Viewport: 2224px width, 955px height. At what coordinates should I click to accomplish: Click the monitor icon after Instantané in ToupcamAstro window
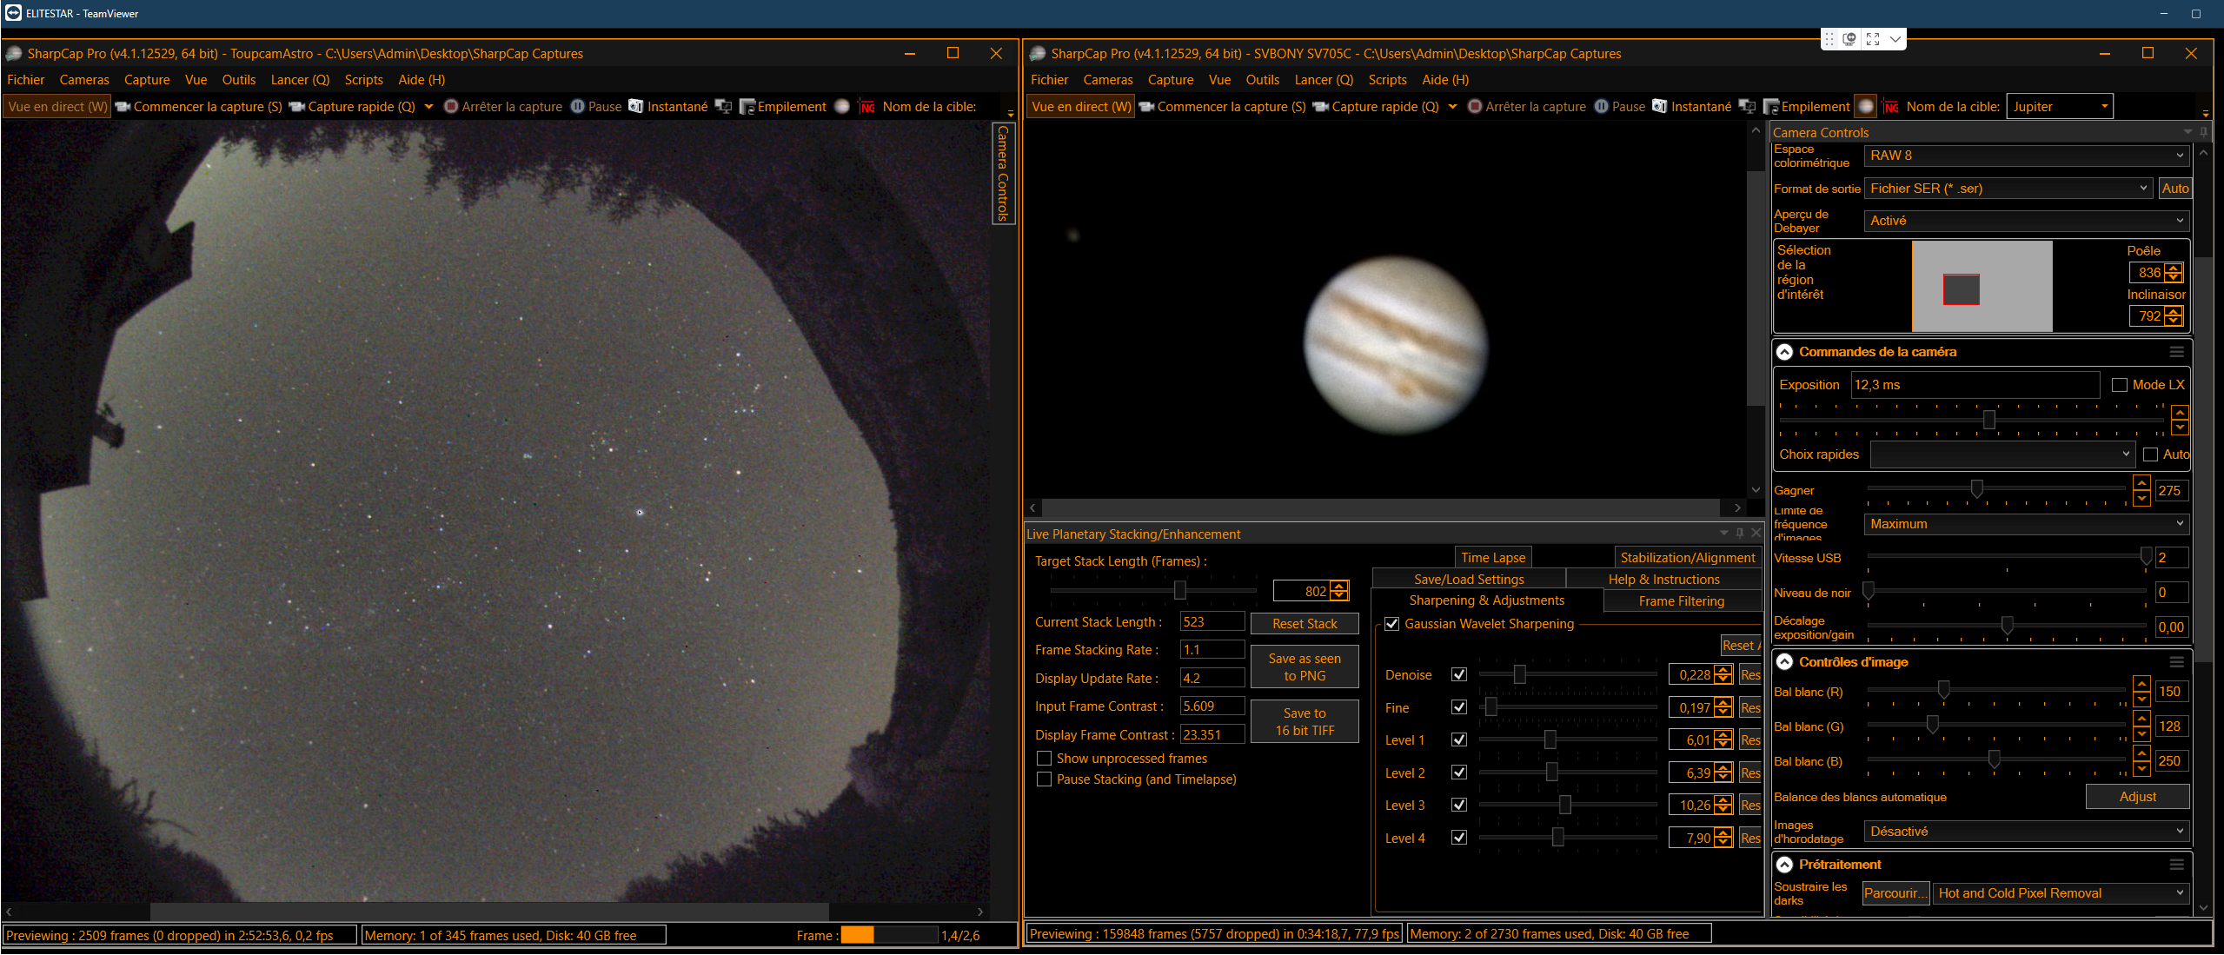[x=723, y=107]
